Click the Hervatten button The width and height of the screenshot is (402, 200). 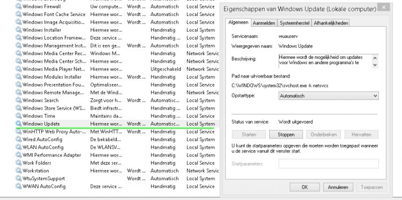tap(361, 135)
